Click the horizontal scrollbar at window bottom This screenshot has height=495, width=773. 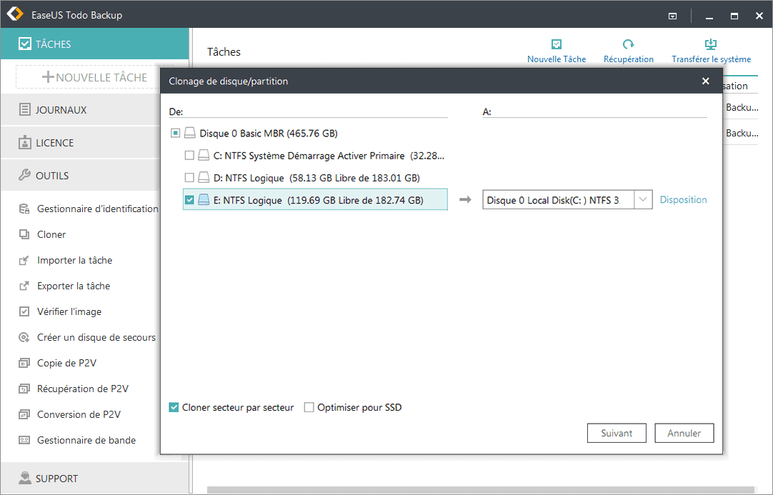click(481, 490)
